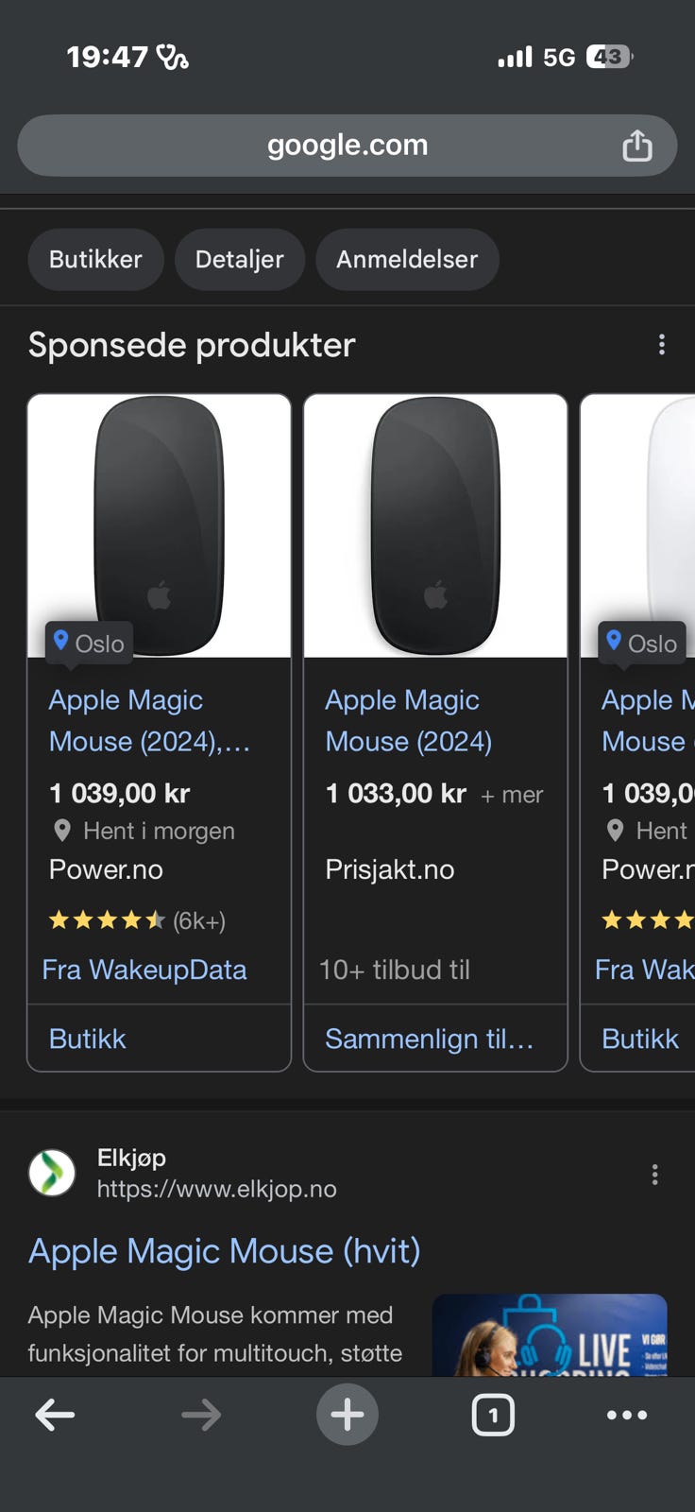Tap the Elkjøp live shopping thumbnail
695x1512 pixels.
(549, 1335)
